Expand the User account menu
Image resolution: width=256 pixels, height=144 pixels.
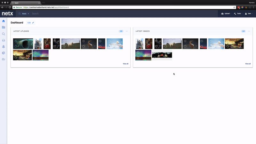(249, 14)
